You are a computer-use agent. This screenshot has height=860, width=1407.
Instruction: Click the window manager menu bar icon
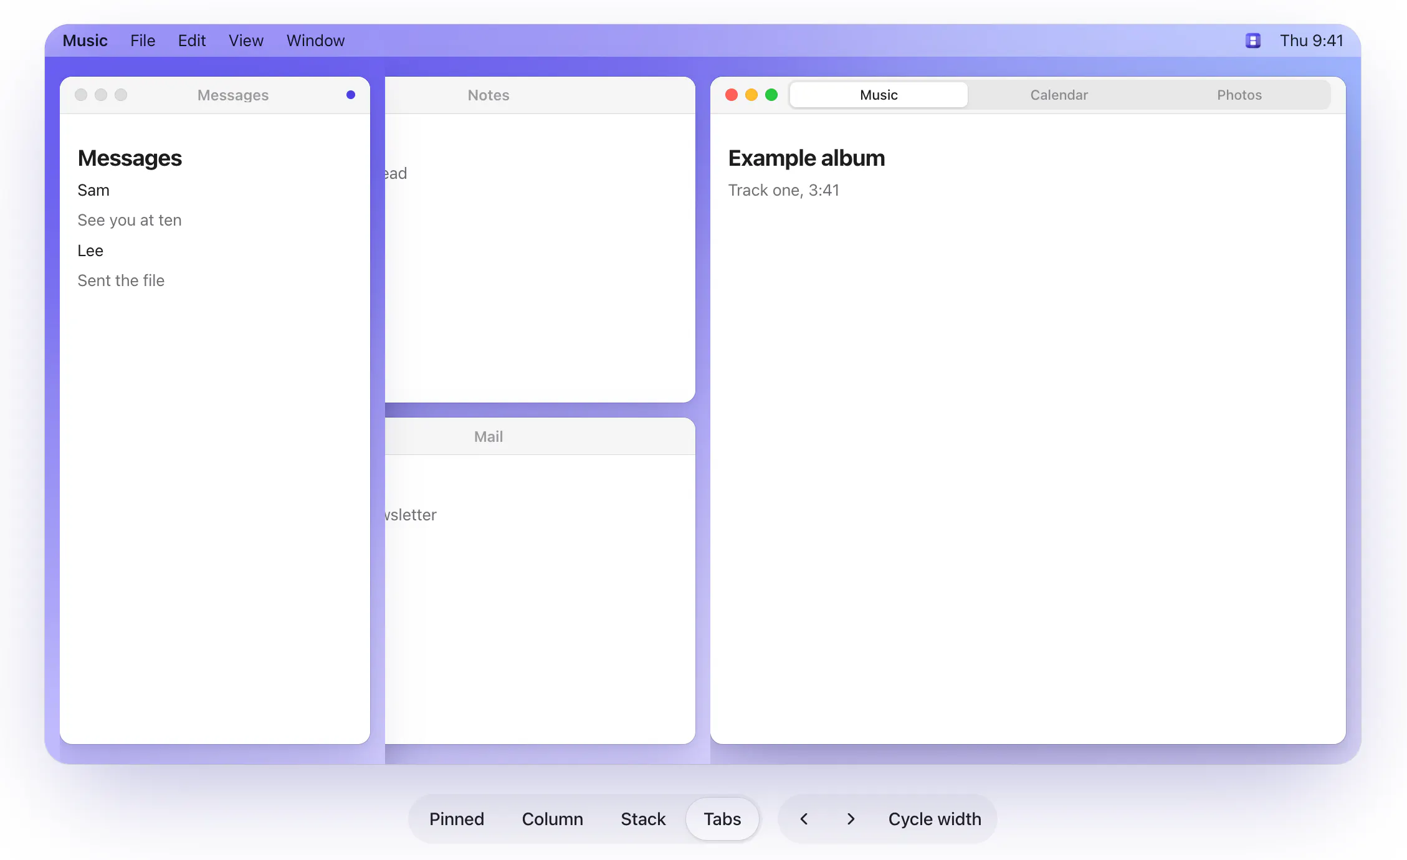click(x=1253, y=41)
